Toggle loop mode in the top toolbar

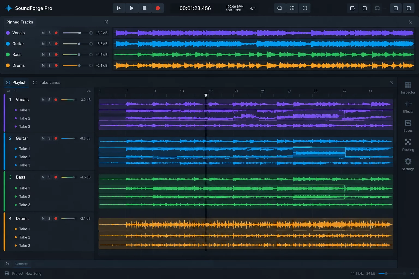click(280, 8)
